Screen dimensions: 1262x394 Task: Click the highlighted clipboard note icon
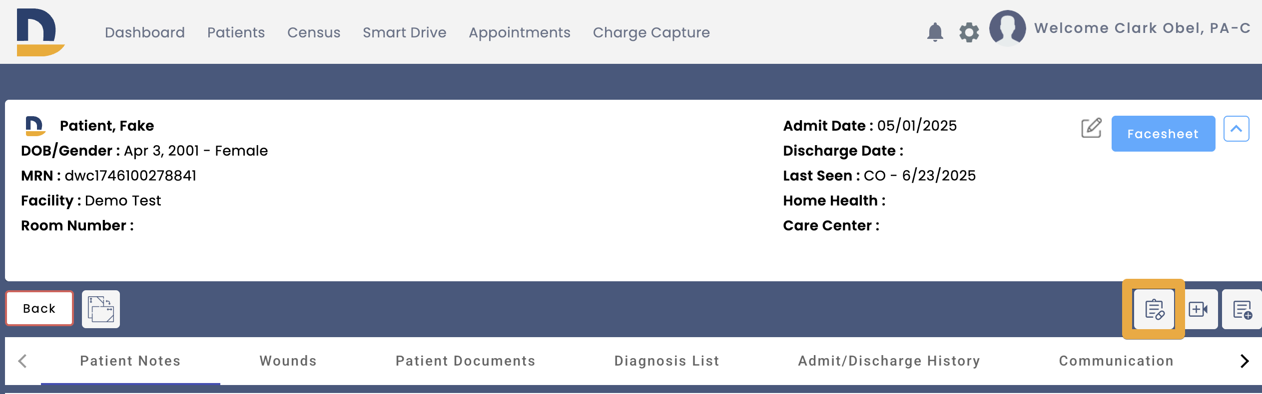click(1154, 309)
